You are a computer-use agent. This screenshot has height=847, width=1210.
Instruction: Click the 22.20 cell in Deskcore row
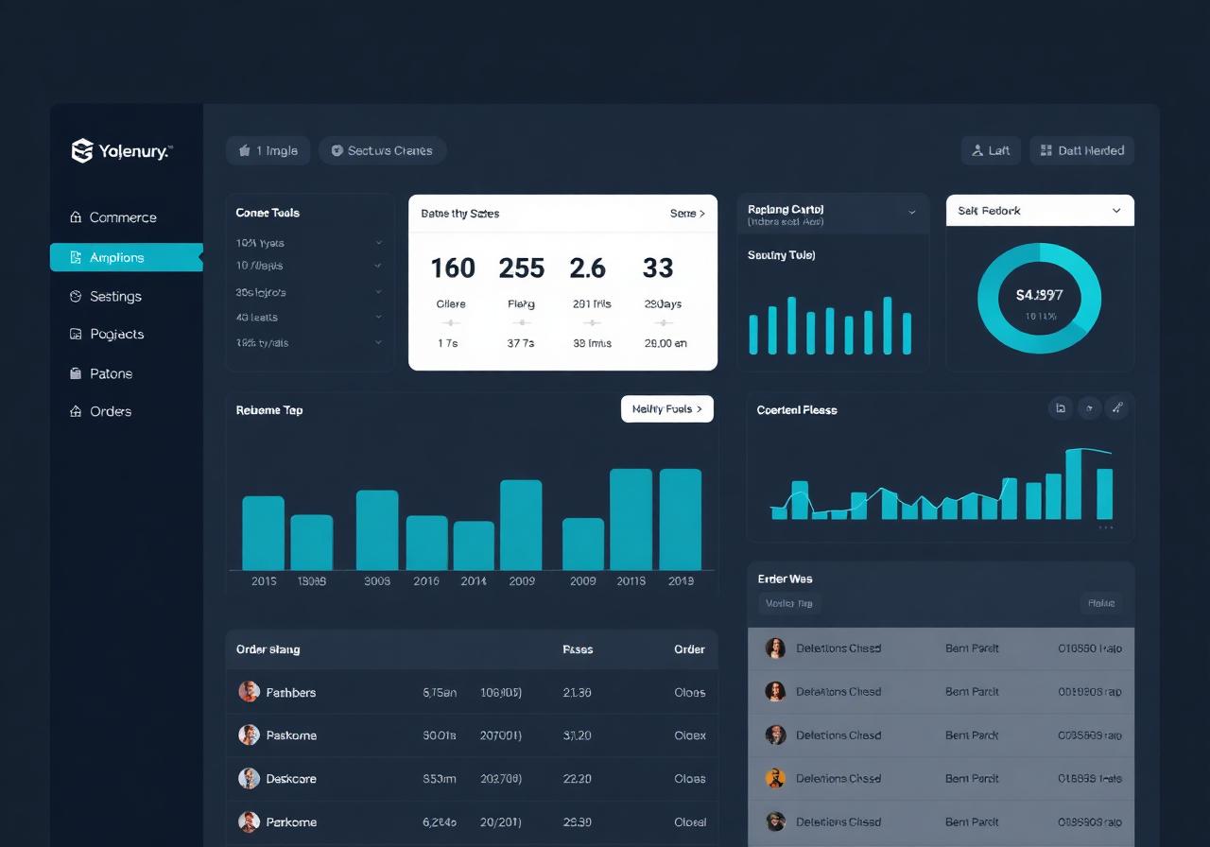click(578, 779)
